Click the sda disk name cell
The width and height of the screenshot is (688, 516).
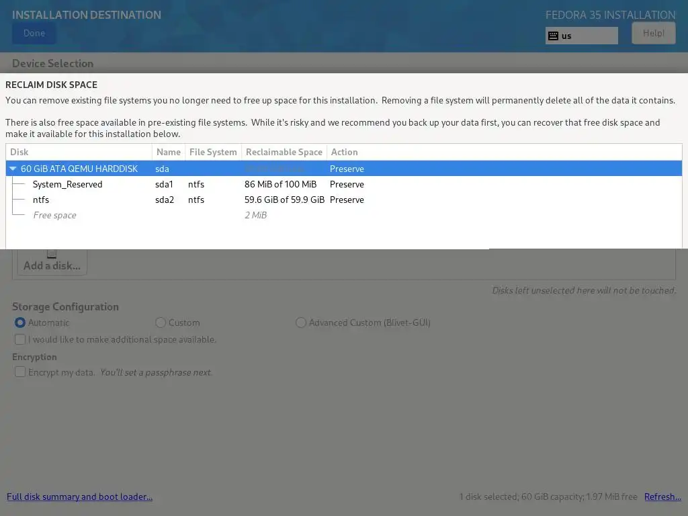[x=162, y=169]
